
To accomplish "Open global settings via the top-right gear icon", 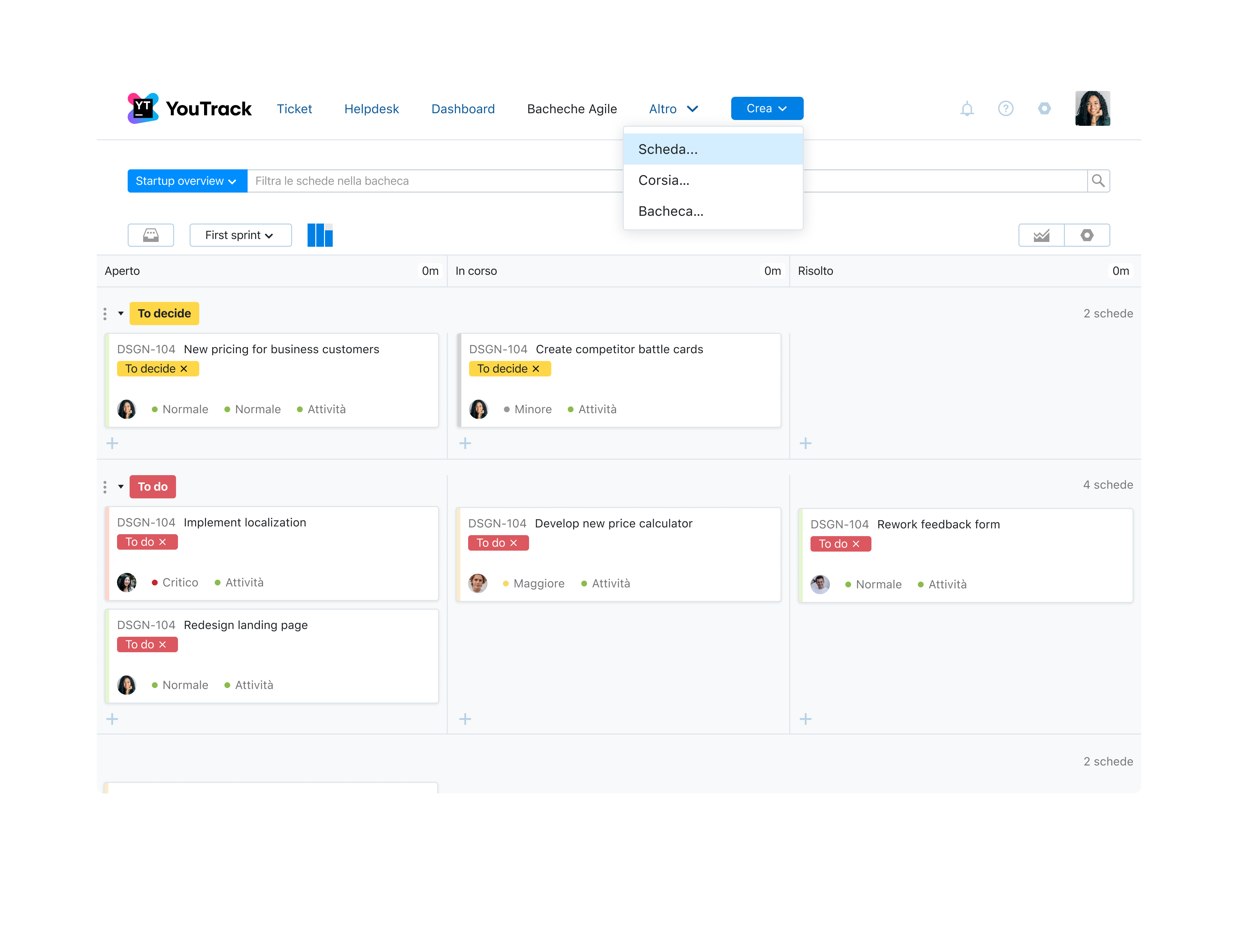I will (1044, 109).
